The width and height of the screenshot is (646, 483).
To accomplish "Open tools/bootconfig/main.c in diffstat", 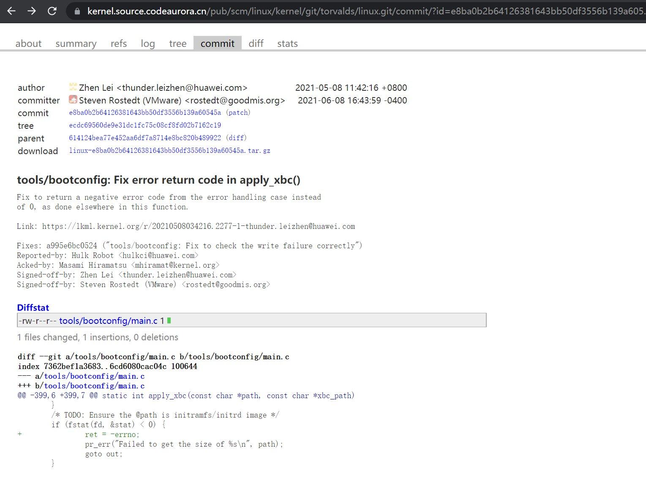I will (108, 320).
